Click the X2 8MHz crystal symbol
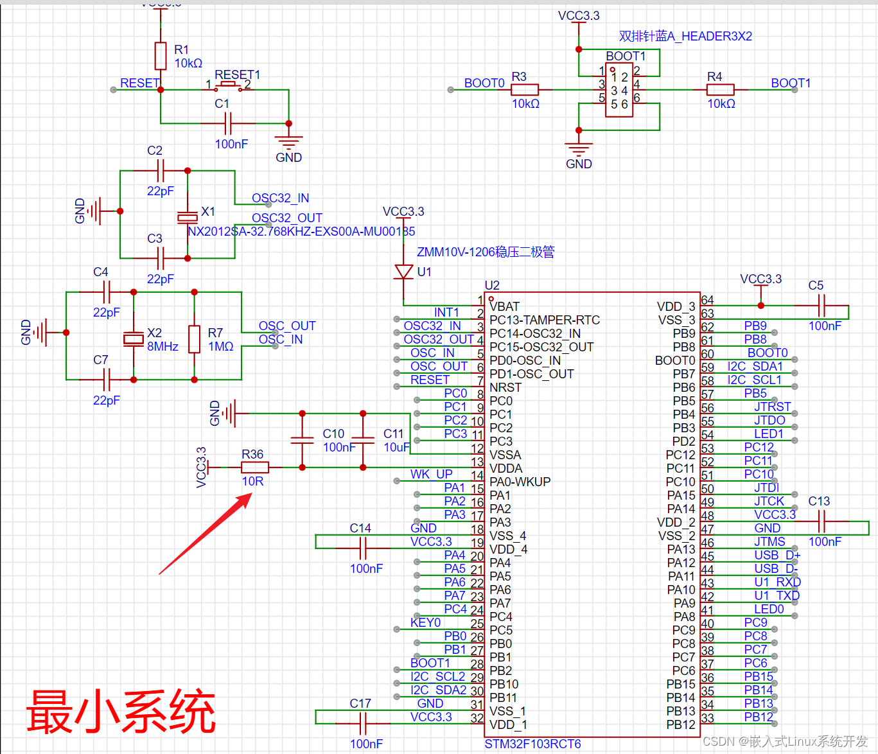 [x=134, y=339]
